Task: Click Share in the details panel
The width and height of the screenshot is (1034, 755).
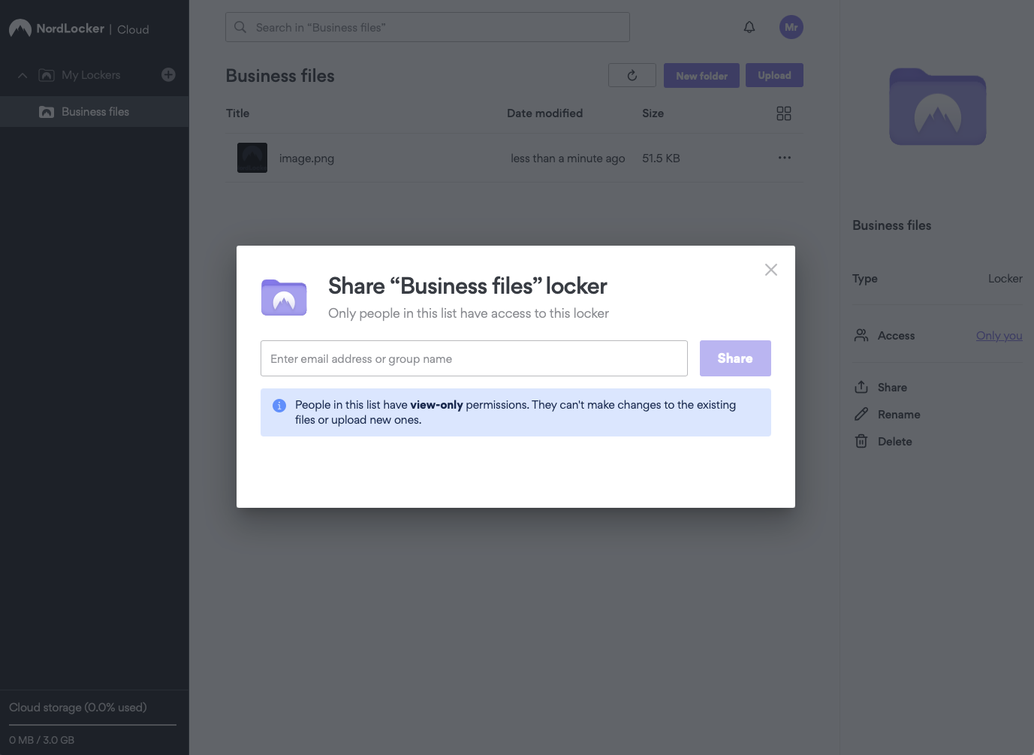Action: pos(891,388)
